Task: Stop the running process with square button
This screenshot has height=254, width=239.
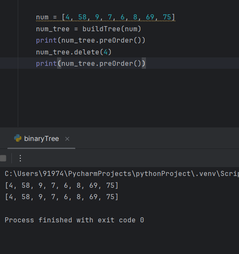Action: pyautogui.click(x=3, y=158)
